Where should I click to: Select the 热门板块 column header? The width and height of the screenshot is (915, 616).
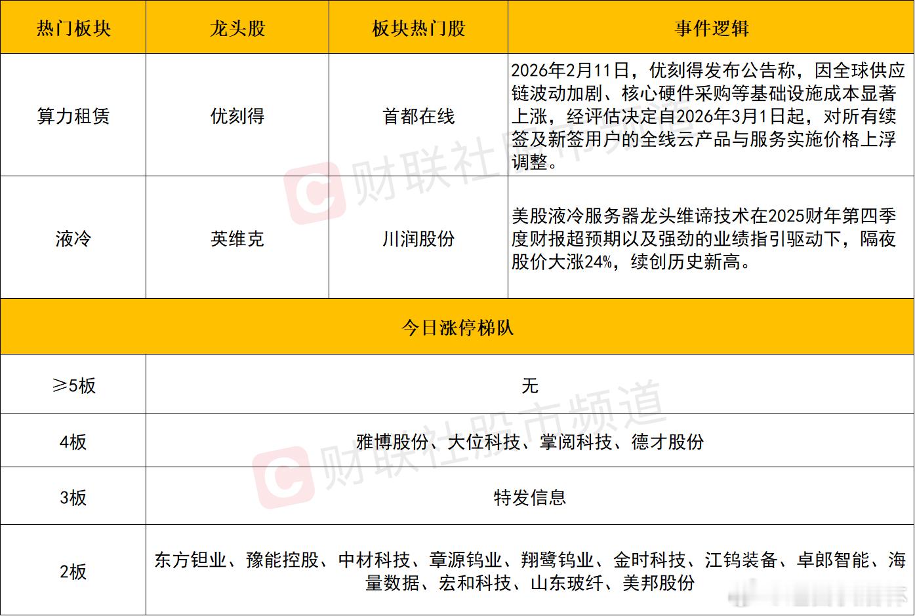(x=72, y=26)
